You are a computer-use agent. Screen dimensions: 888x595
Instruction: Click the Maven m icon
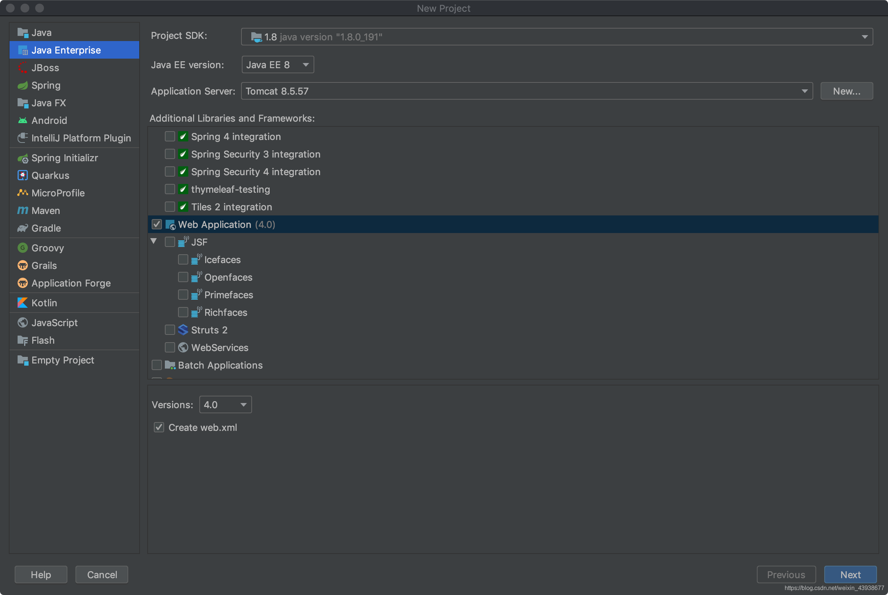tap(23, 211)
